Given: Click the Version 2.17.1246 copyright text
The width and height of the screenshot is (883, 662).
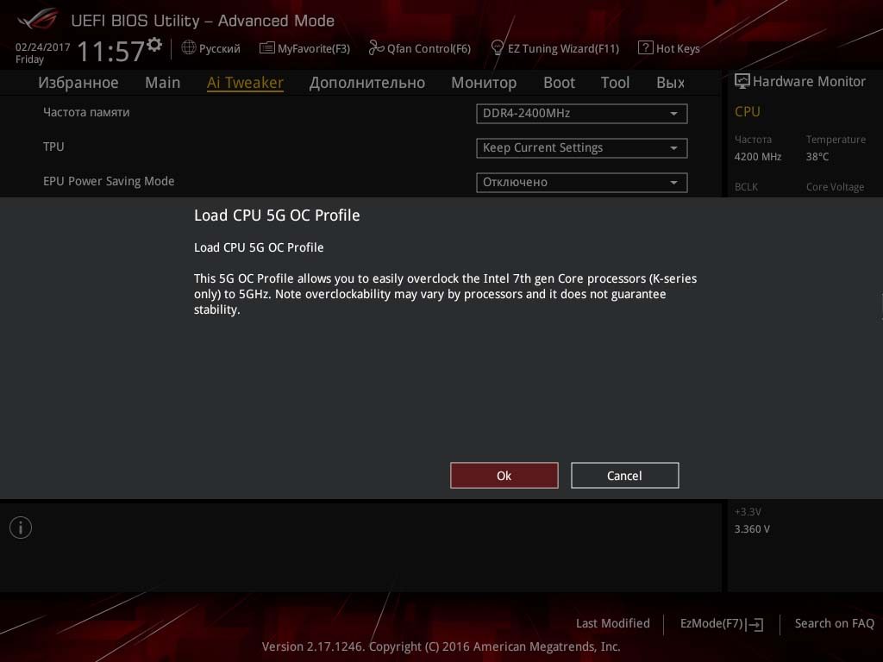Looking at the screenshot, I should pyautogui.click(x=441, y=646).
